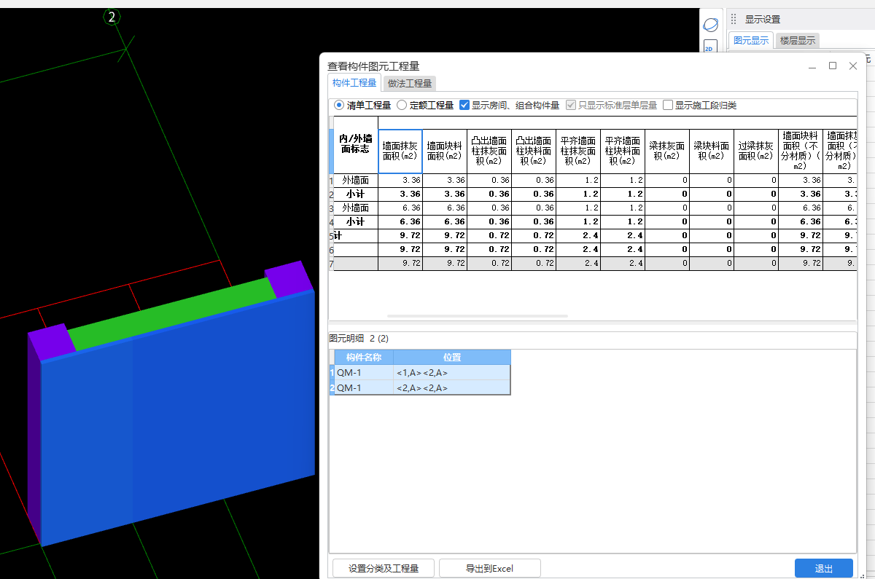Select 图元显示 tab in display settings
The height and width of the screenshot is (579, 875).
pos(751,41)
